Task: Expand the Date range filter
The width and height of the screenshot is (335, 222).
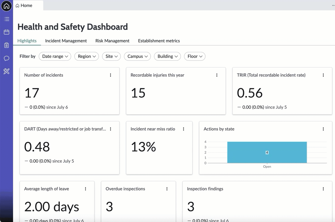Action: pos(55,56)
